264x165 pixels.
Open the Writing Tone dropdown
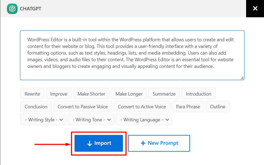tap(91, 119)
